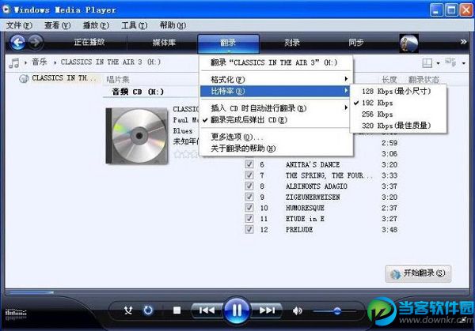
Task: Expand hidden tabs with double chevron
Action: pos(463,42)
